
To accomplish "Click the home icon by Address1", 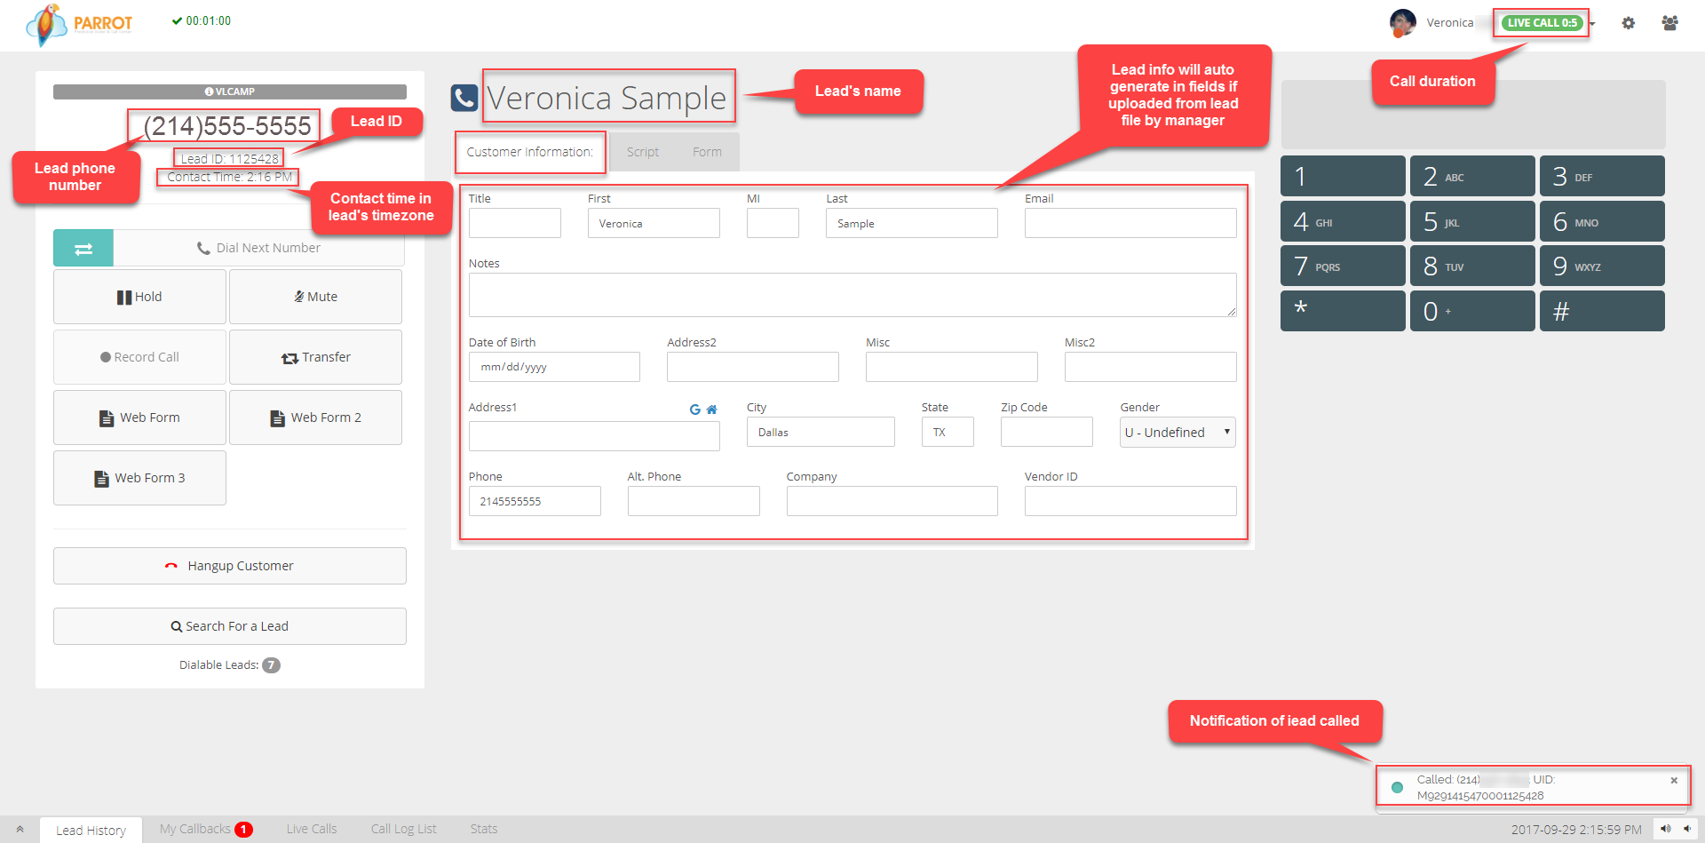I will (711, 410).
